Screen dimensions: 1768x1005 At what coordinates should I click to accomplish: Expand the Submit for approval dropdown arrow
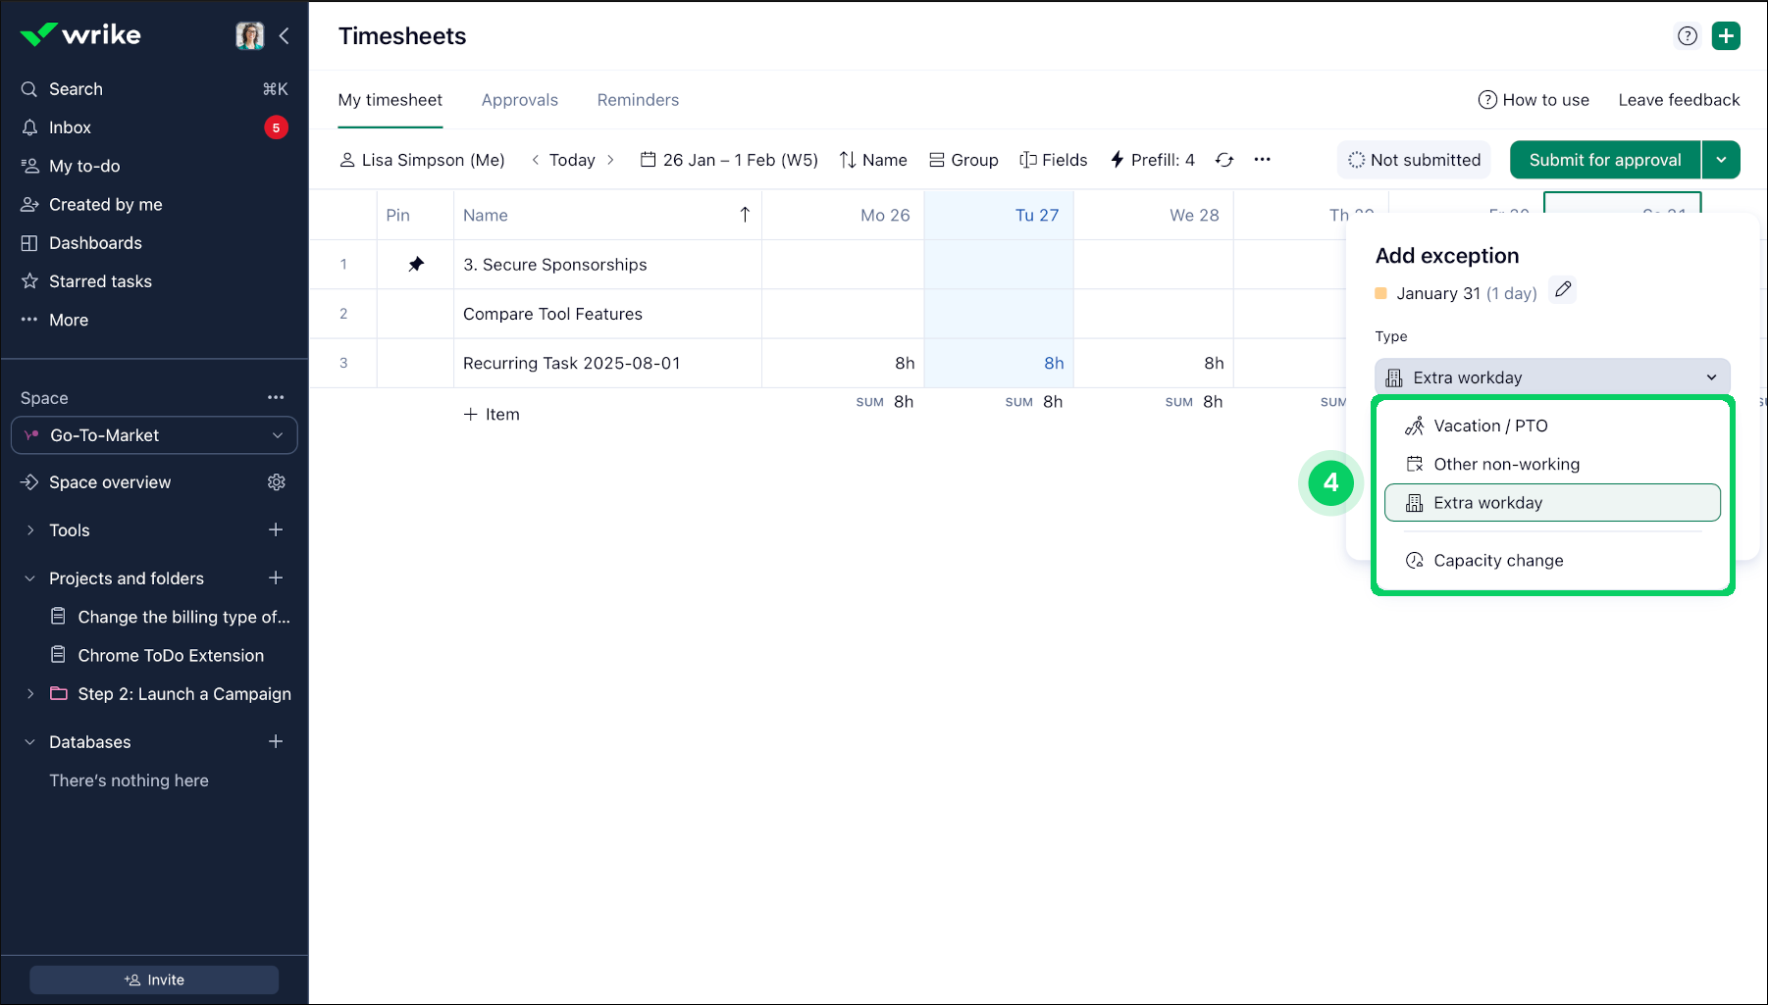pyautogui.click(x=1721, y=160)
